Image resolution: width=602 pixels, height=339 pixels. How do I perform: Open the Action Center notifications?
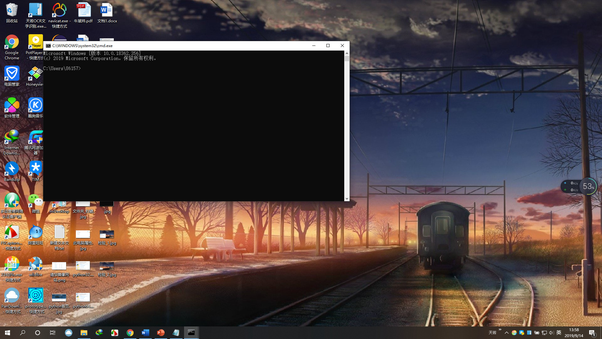(x=592, y=333)
